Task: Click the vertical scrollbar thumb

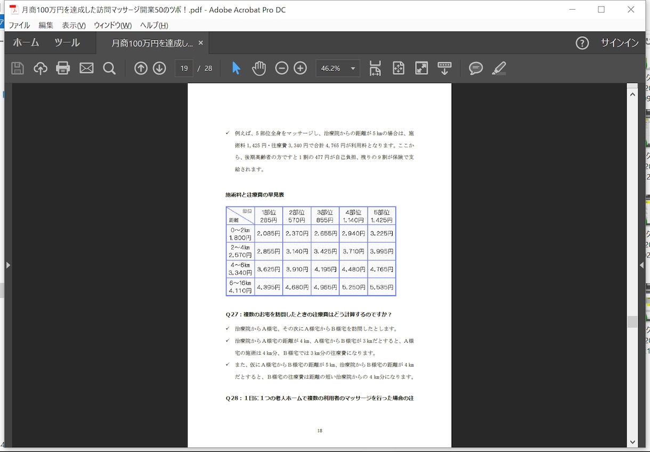Action: pos(632,322)
